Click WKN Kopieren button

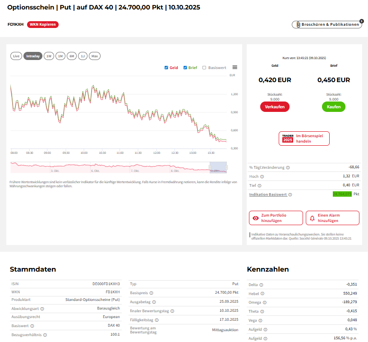click(43, 24)
